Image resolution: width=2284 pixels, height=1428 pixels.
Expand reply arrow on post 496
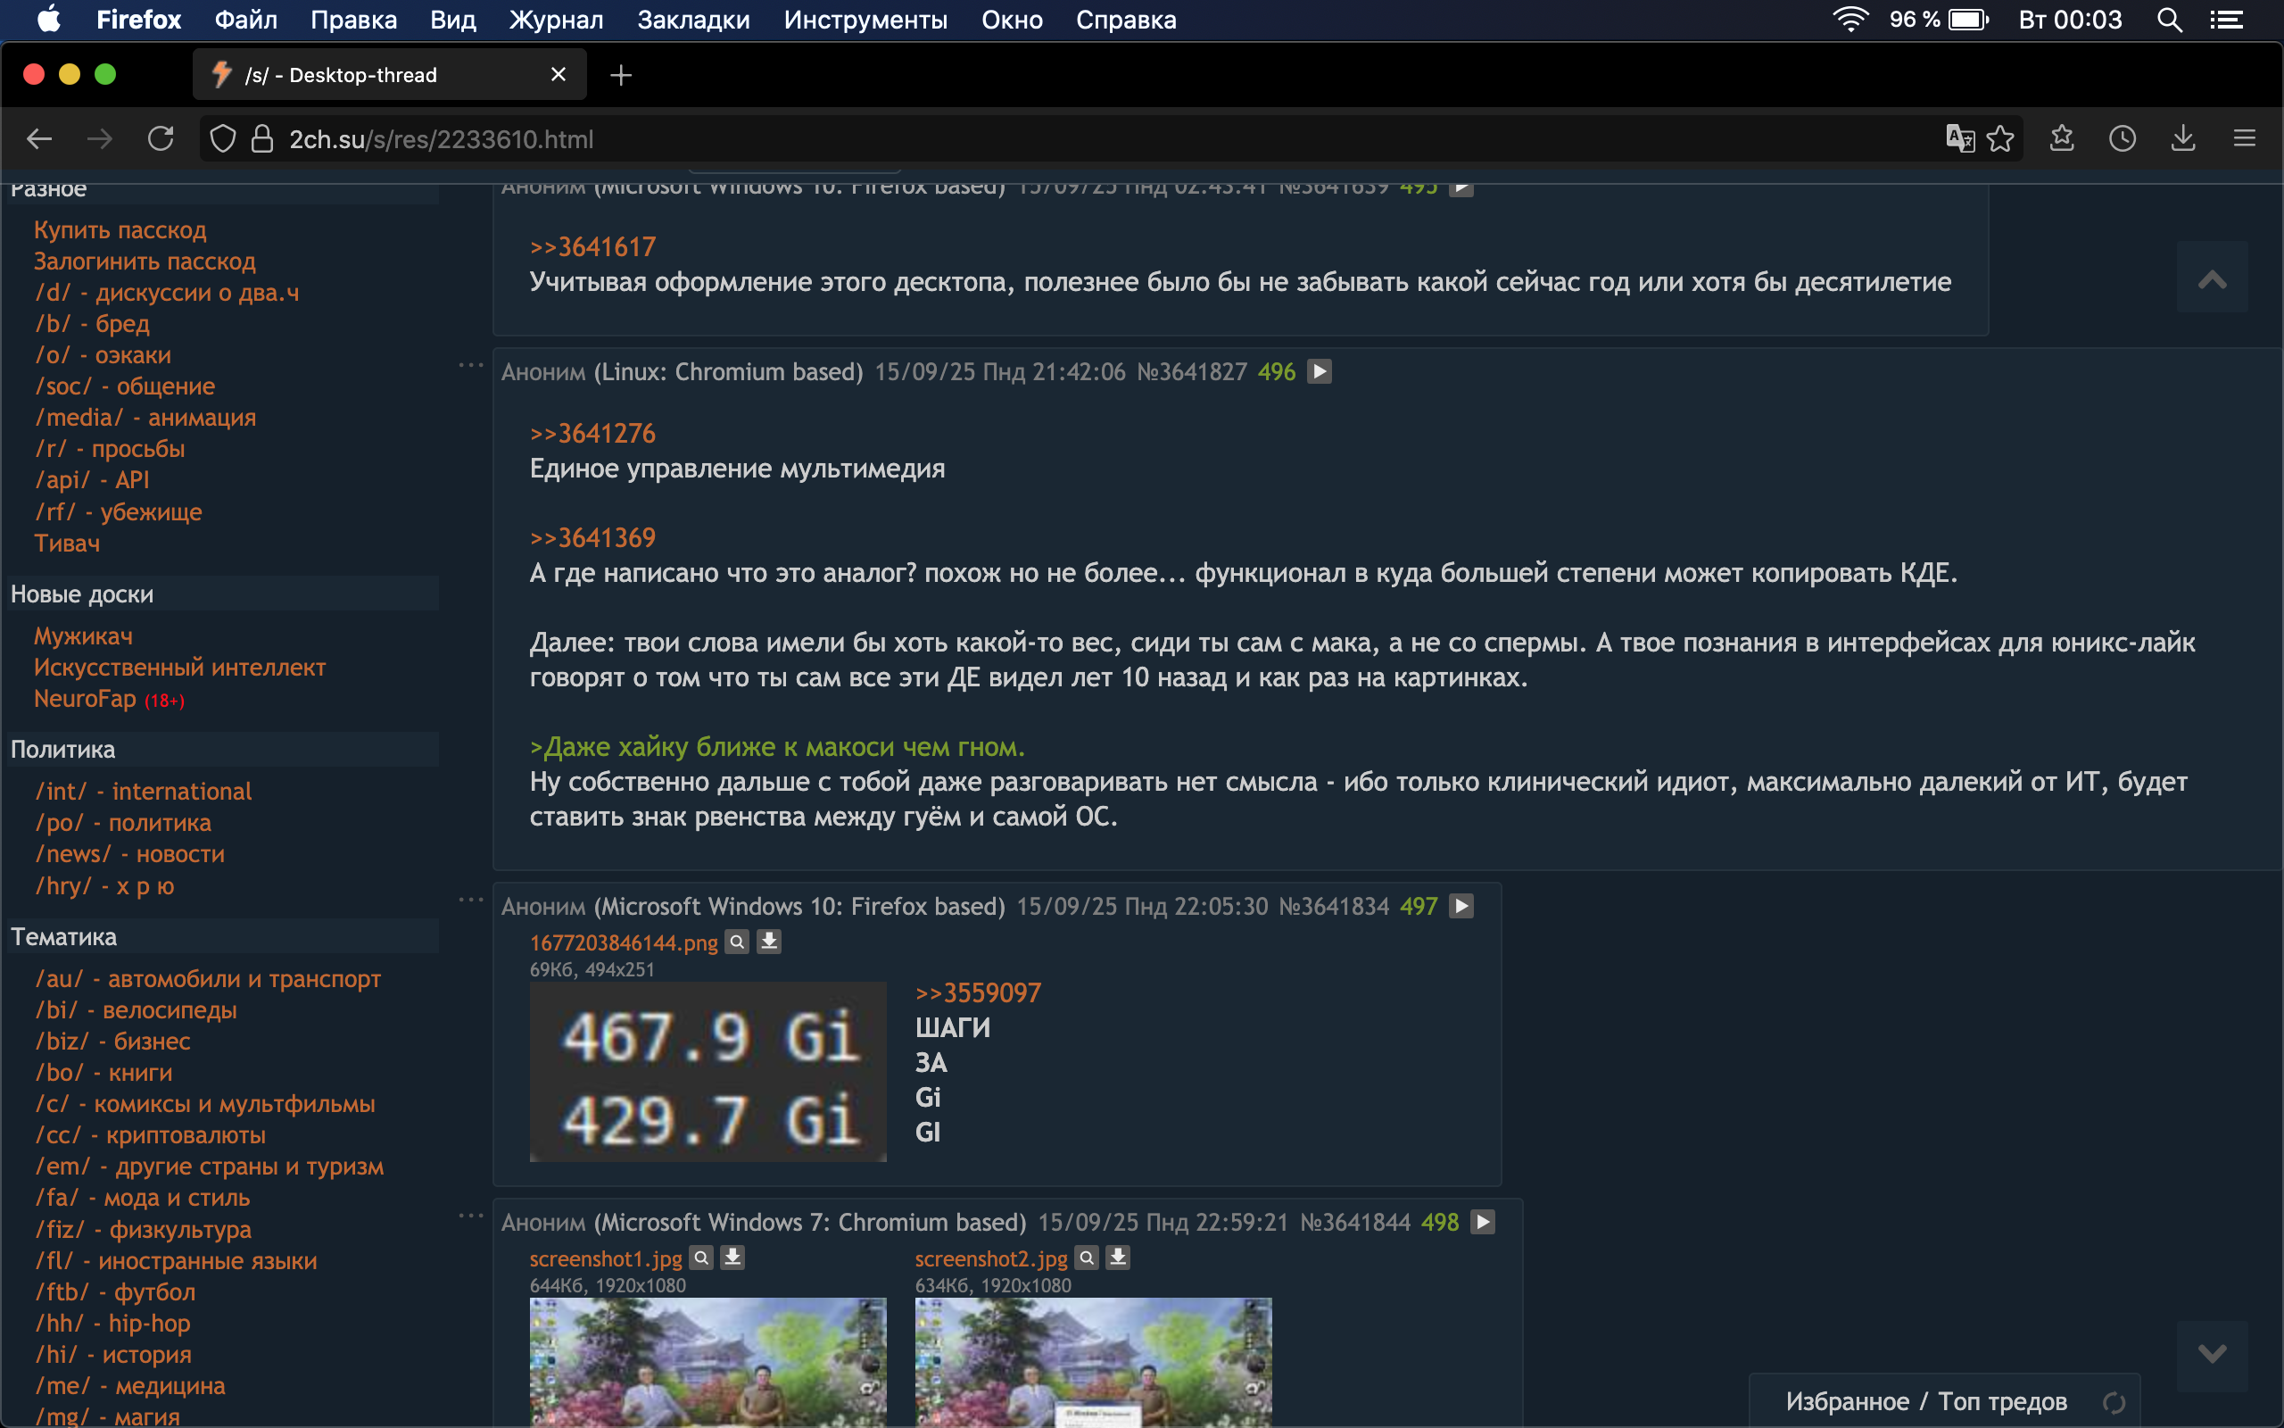[x=1320, y=372]
